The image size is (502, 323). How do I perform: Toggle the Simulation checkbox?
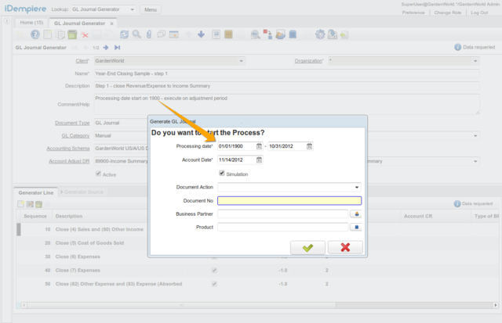tap(222, 174)
